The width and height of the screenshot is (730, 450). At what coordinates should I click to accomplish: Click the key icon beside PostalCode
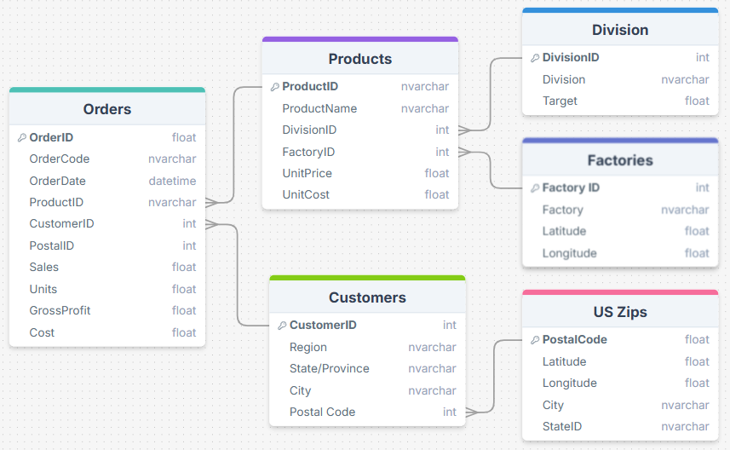[534, 340]
